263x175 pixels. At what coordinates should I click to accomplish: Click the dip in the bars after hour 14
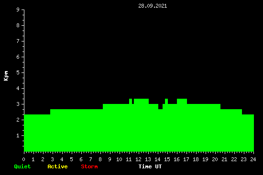[160, 107]
